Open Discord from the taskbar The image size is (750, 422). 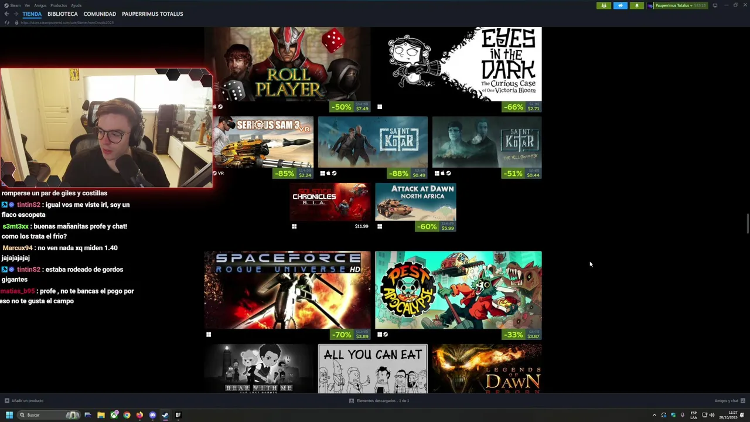coord(152,415)
